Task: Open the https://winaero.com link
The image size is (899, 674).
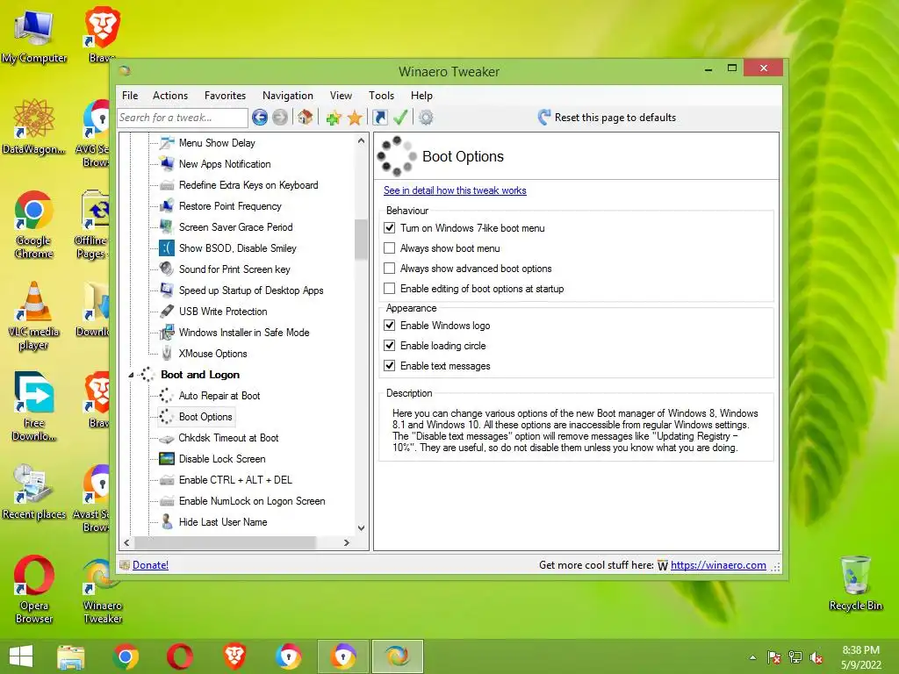Action: click(718, 565)
